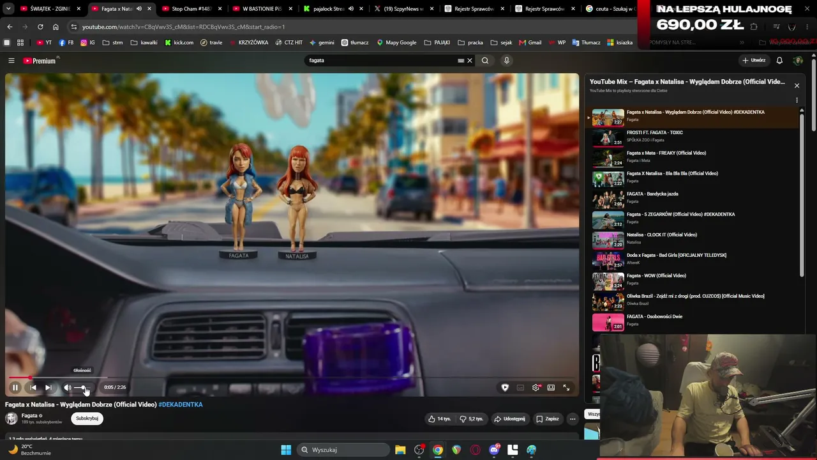Open the Mix playlist three-dot options

(x=797, y=100)
